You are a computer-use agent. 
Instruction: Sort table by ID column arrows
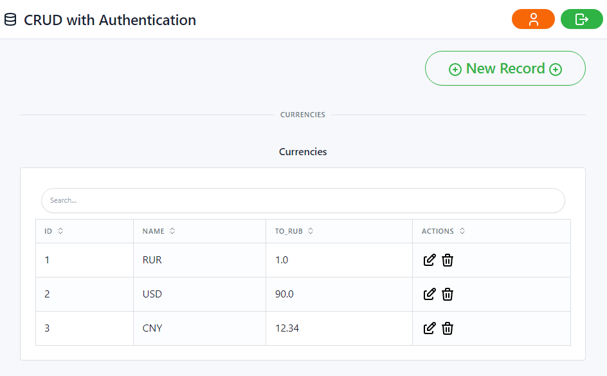click(60, 231)
